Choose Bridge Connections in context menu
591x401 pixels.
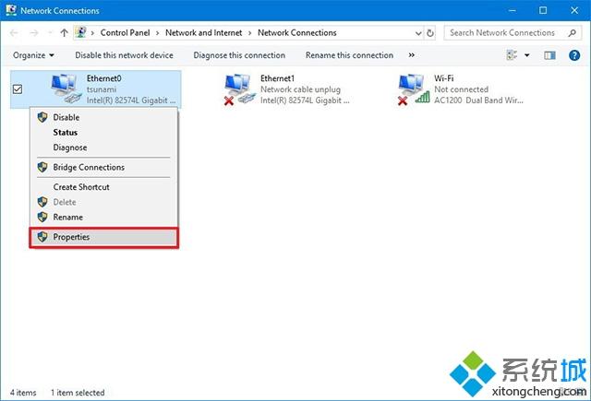pyautogui.click(x=89, y=167)
